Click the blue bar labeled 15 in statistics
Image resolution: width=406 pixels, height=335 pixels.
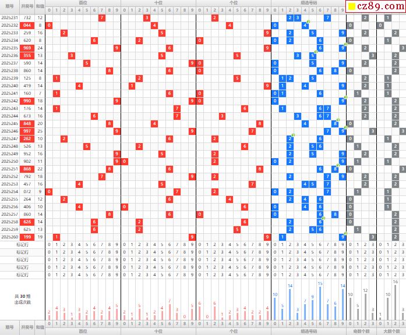pyautogui.click(x=320, y=303)
